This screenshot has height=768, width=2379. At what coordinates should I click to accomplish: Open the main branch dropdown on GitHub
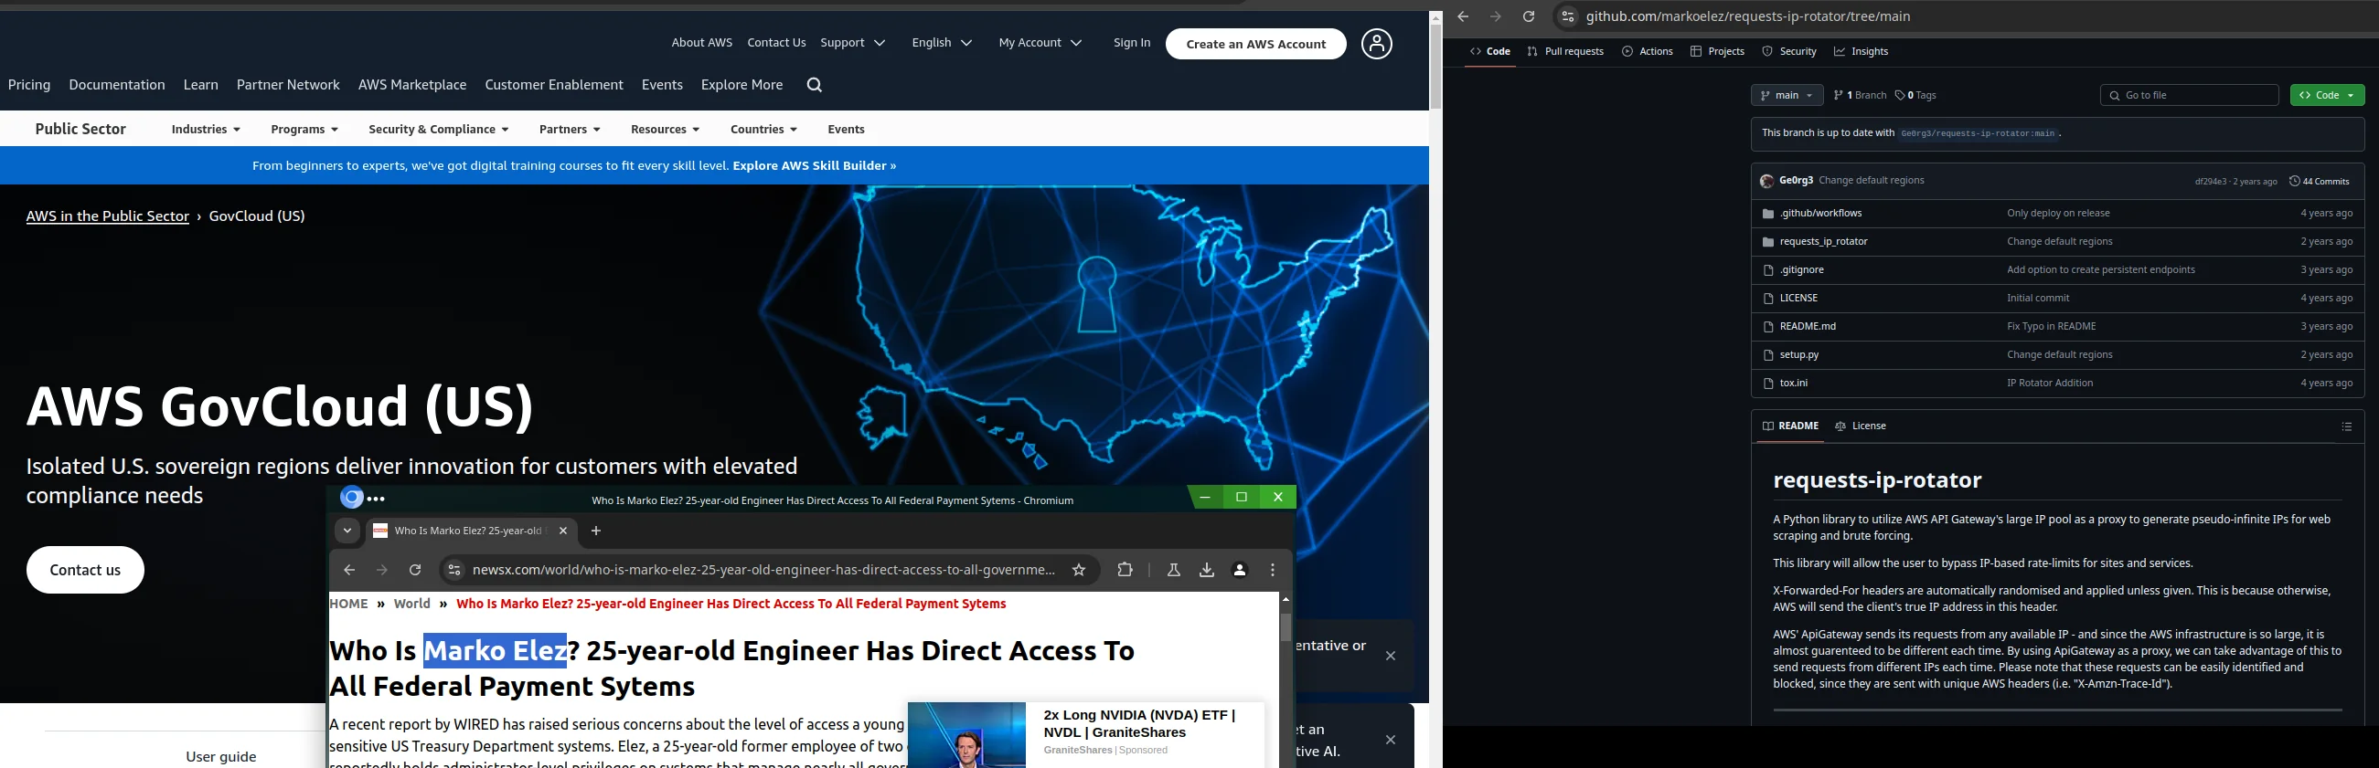[1787, 95]
